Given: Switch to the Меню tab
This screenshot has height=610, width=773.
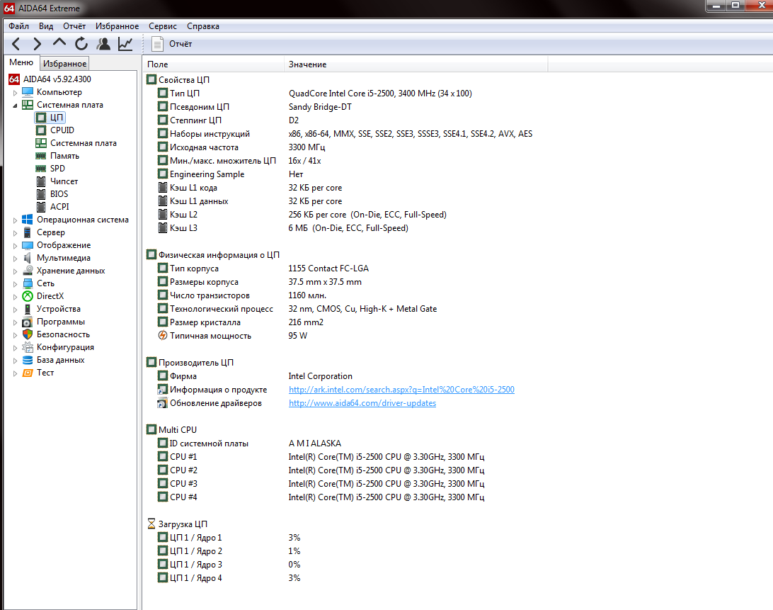Looking at the screenshot, I should (21, 62).
